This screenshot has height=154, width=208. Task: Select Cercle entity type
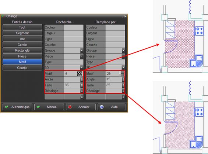[22, 45]
